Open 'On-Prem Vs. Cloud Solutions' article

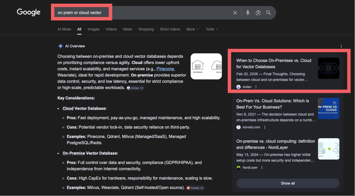[273, 104]
